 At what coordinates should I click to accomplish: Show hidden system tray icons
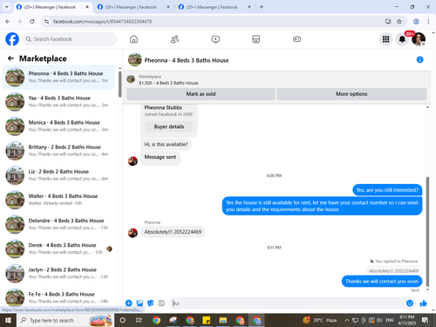pos(347,320)
